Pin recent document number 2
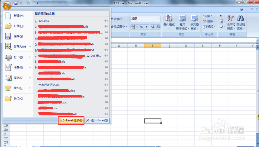The width and height of the screenshot is (259, 147). (x=106, y=26)
